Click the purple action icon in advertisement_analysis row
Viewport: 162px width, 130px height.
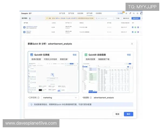138,27
